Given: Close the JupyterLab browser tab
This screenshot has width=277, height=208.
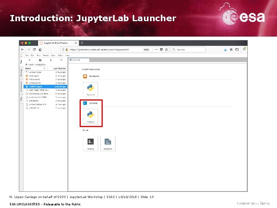Looking at the screenshot, I should 76,43.
